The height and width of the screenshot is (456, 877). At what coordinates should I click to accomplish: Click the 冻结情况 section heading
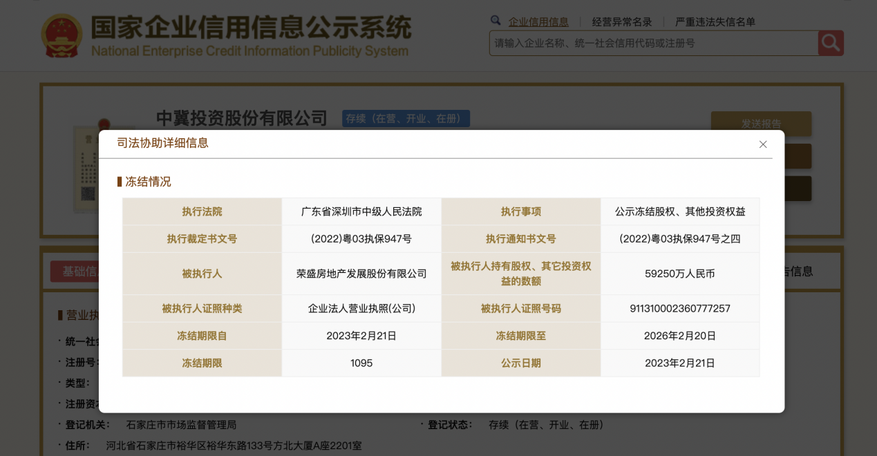[x=147, y=182]
